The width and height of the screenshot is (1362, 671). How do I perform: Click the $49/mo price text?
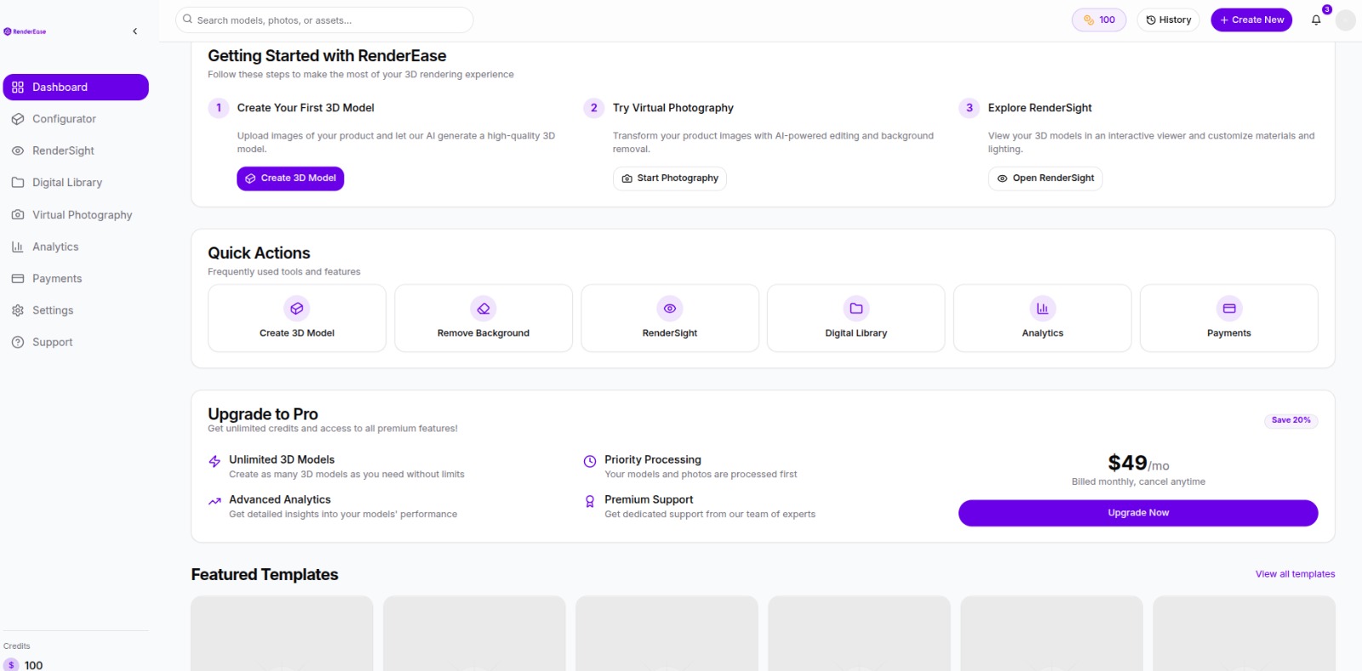pyautogui.click(x=1138, y=463)
